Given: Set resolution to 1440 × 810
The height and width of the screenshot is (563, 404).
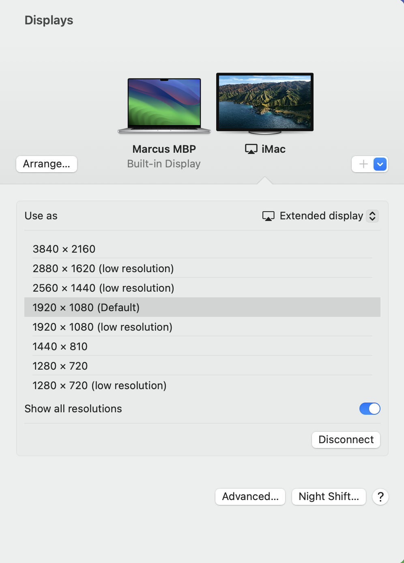Looking at the screenshot, I should coord(60,346).
